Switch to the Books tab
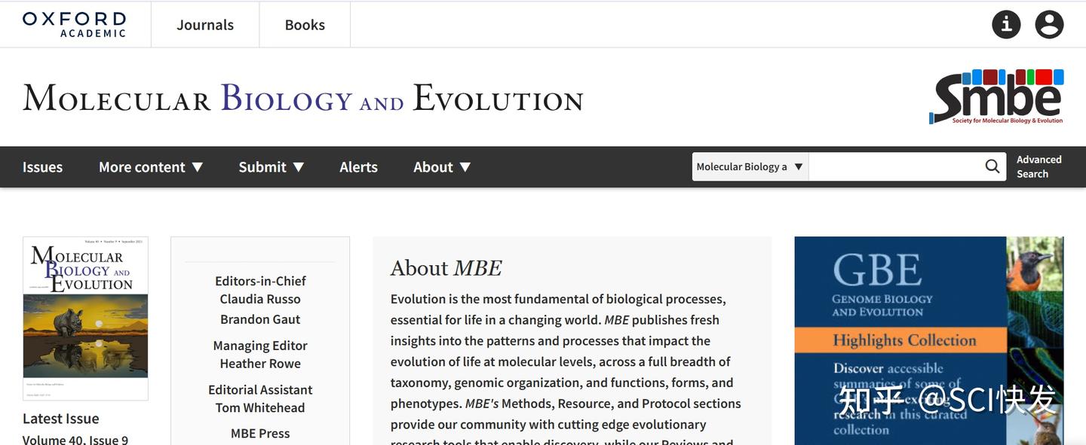The height and width of the screenshot is (445, 1086). (x=305, y=24)
